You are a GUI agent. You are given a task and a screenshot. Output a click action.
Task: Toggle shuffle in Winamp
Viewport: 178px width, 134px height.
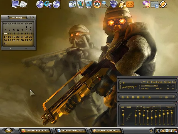coord(160,97)
